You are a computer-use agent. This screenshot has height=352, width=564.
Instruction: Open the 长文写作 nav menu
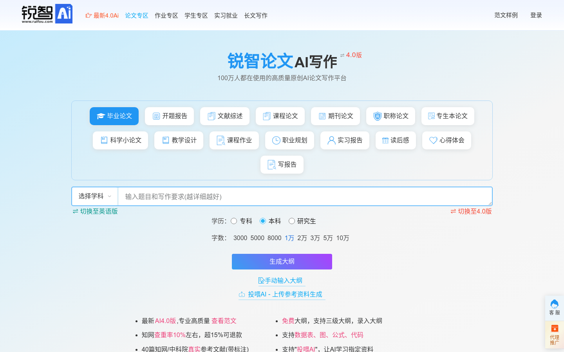[256, 16]
